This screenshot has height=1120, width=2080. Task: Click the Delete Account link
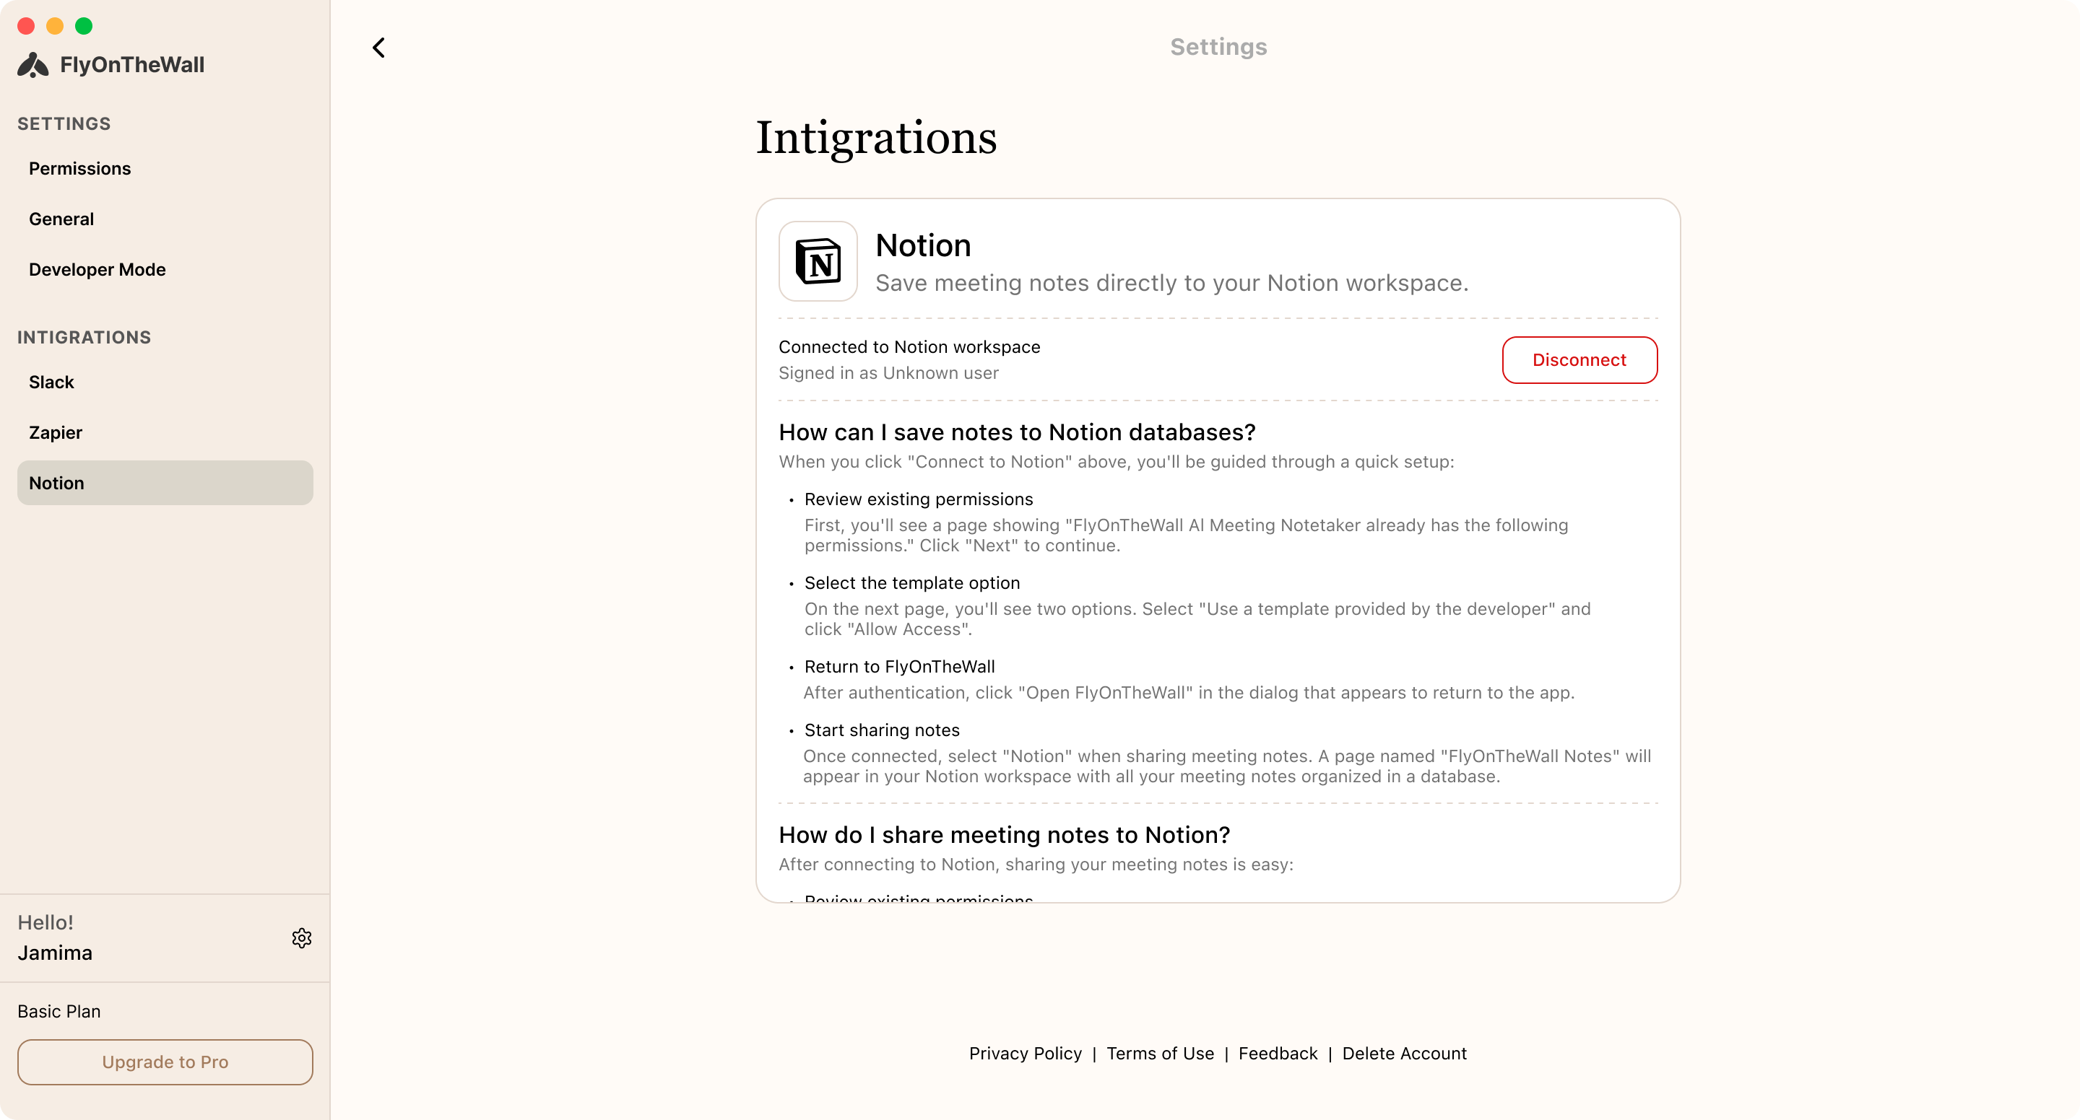click(x=1404, y=1053)
